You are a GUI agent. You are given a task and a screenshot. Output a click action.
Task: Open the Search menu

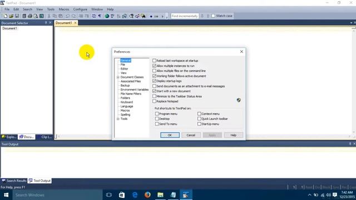27,9
